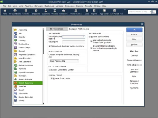Select Multiple Currencies preferences category
Image resolution: width=158 pixels, height=118 pixels.
click(x=28, y=65)
